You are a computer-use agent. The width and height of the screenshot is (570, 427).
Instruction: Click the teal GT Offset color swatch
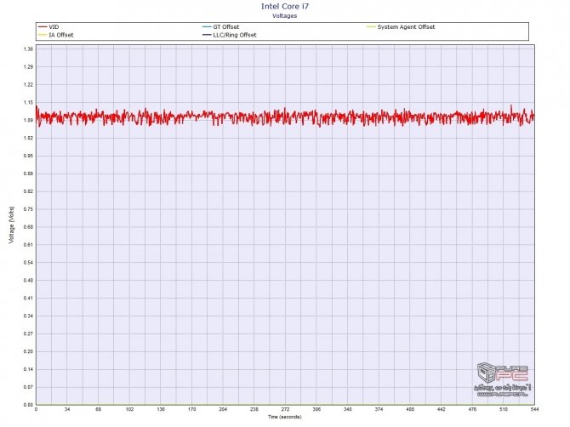[207, 27]
